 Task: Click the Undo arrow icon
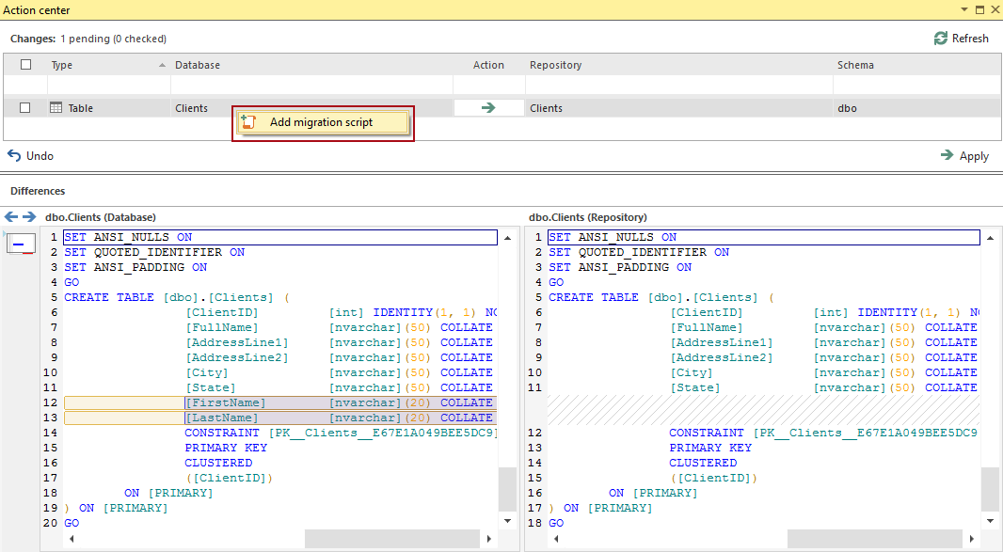click(x=14, y=155)
